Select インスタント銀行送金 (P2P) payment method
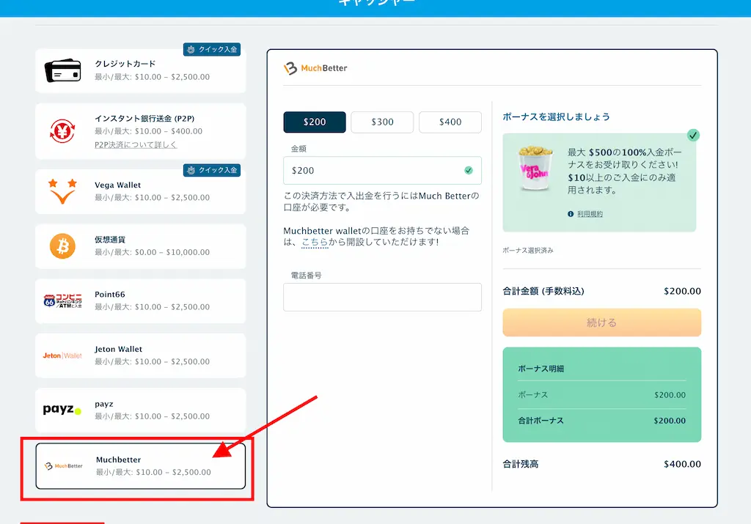Image resolution: width=751 pixels, height=524 pixels. click(x=140, y=131)
